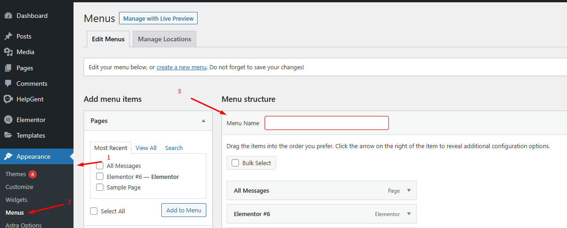Open Posts in the admin sidebar
The image size is (567, 228).
pos(37,36)
